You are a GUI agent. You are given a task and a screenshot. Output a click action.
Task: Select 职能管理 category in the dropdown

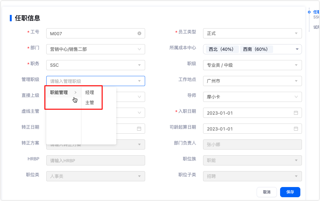click(59, 92)
